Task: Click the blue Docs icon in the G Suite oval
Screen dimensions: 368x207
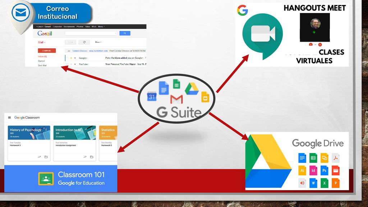Action: tap(164, 88)
